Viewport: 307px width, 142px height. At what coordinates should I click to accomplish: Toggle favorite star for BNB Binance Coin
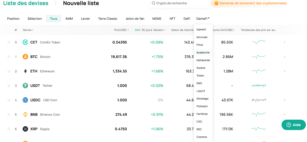[x=9, y=114]
